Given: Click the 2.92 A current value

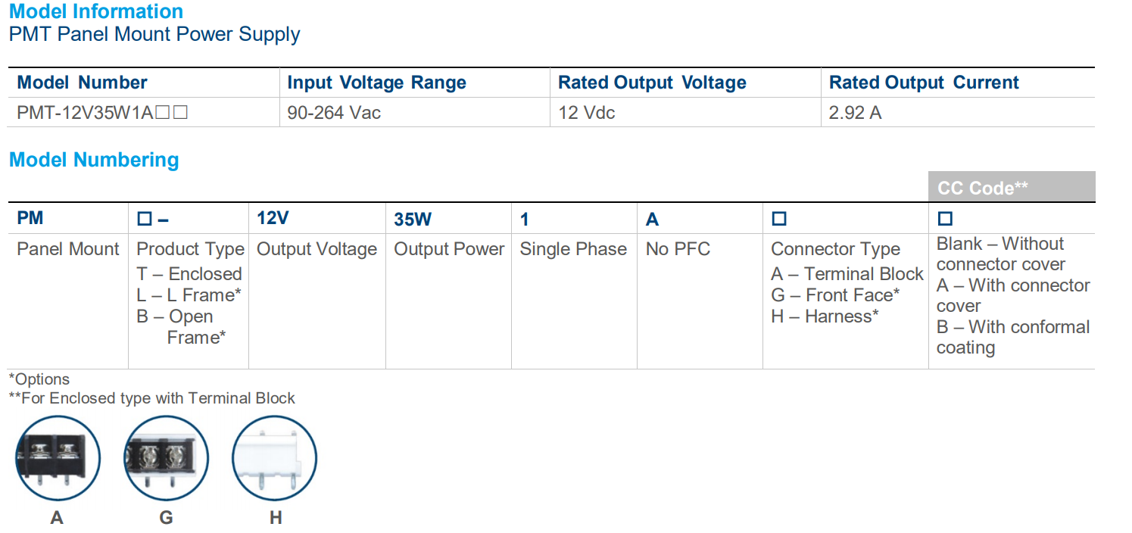Looking at the screenshot, I should pyautogui.click(x=856, y=113).
